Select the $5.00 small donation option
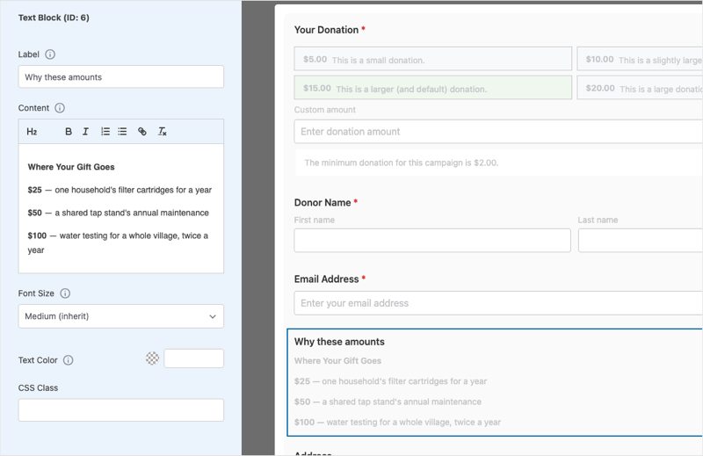This screenshot has width=703, height=456. tap(432, 59)
